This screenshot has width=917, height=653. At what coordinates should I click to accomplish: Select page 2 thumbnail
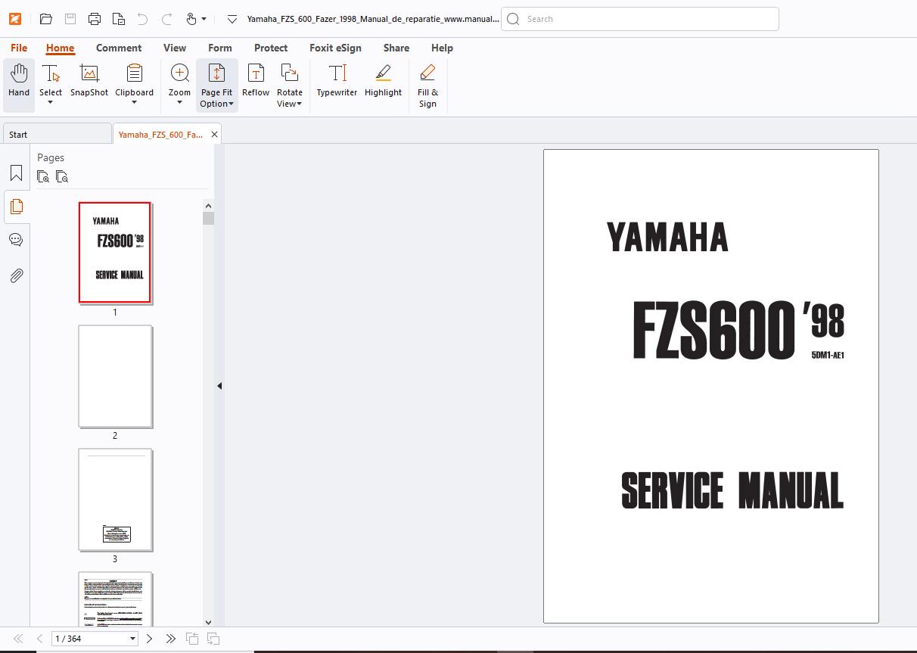[115, 376]
